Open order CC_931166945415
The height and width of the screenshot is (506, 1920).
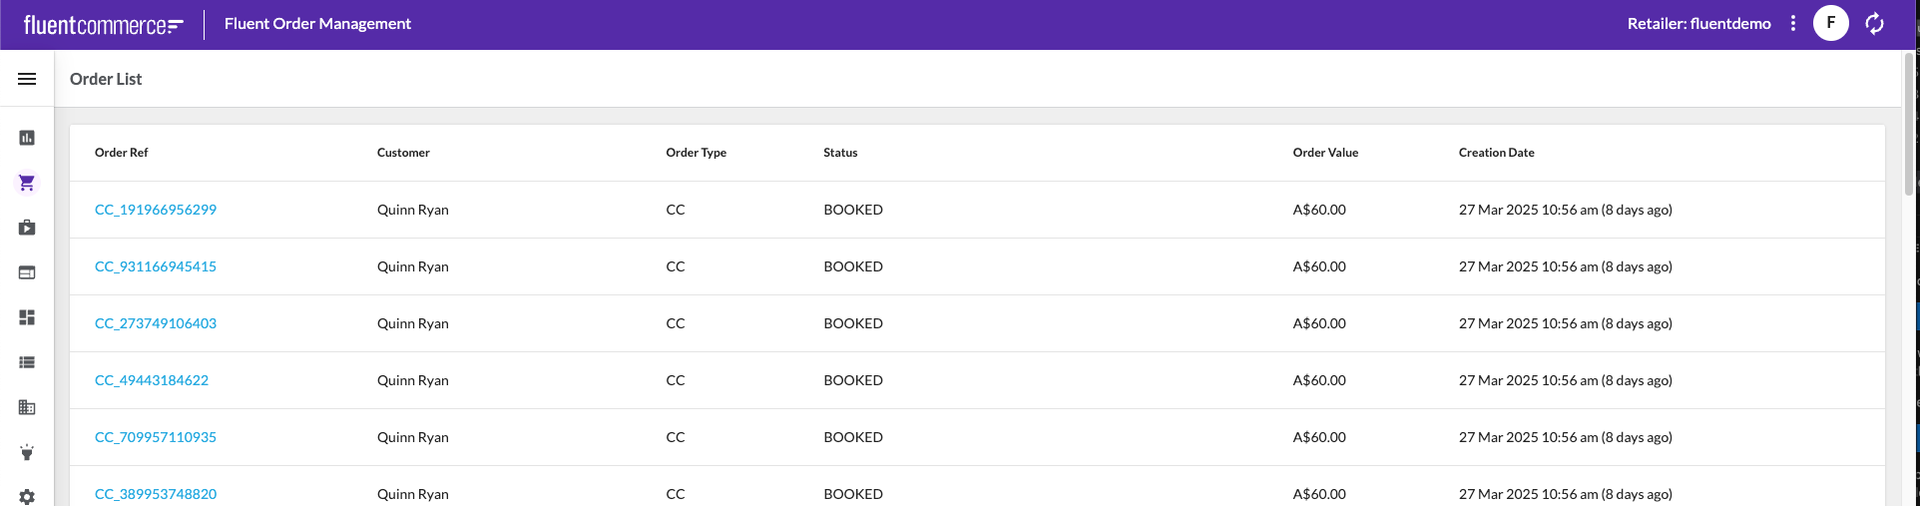156,266
